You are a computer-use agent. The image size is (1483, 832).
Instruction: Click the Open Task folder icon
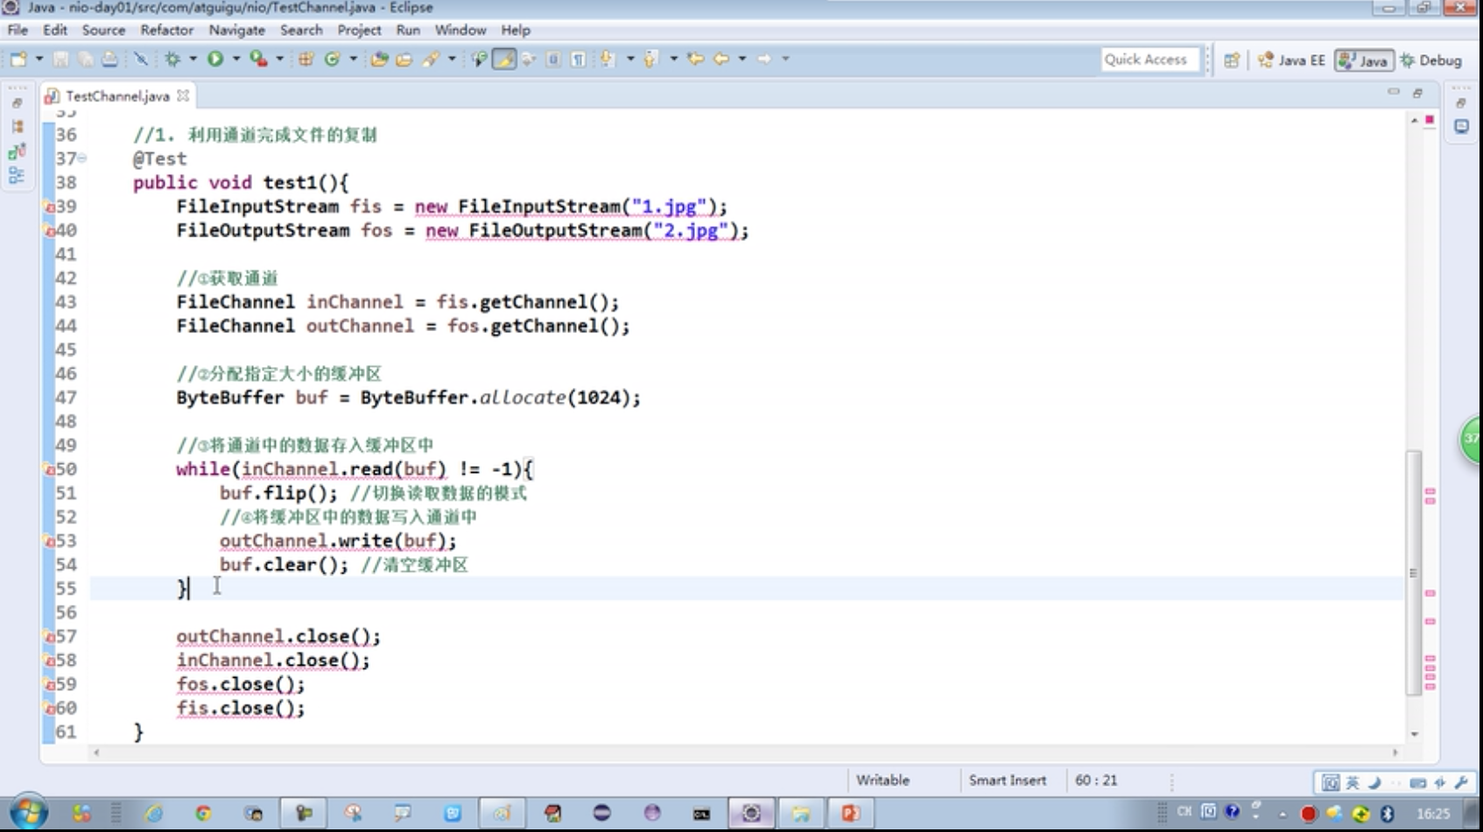point(404,59)
